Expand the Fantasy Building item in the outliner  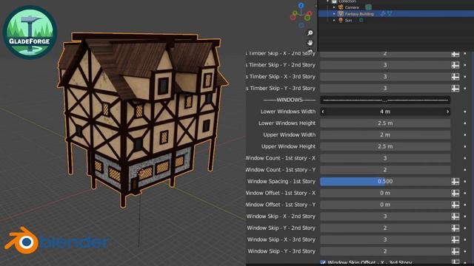(x=334, y=14)
